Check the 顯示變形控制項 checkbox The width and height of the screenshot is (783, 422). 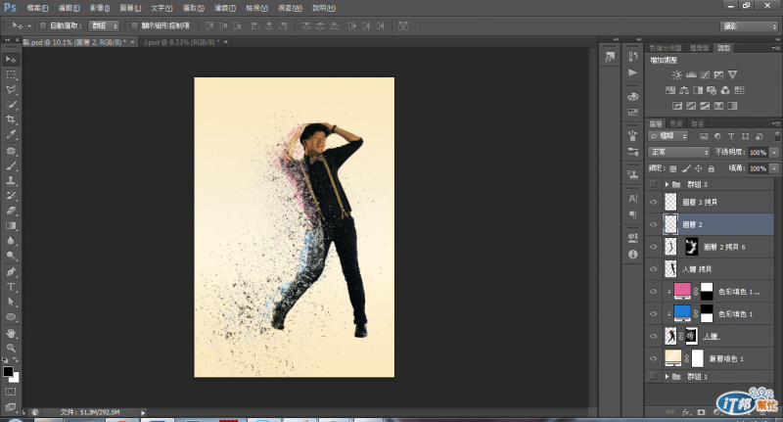coord(134,25)
